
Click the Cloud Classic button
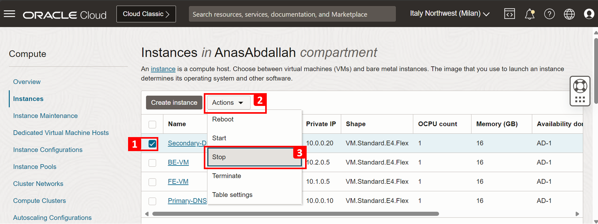[146, 14]
